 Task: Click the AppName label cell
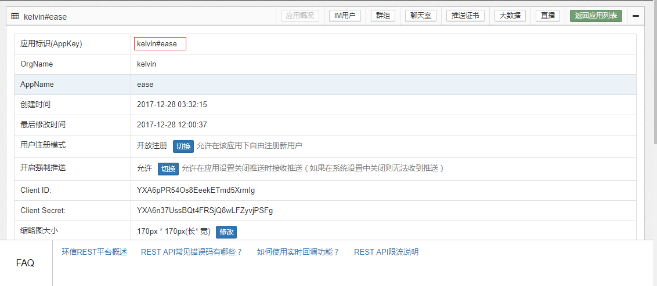(x=73, y=85)
